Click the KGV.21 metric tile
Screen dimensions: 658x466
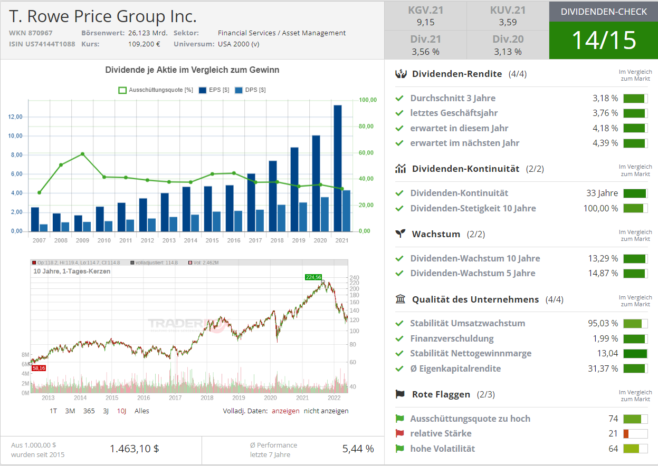[425, 16]
